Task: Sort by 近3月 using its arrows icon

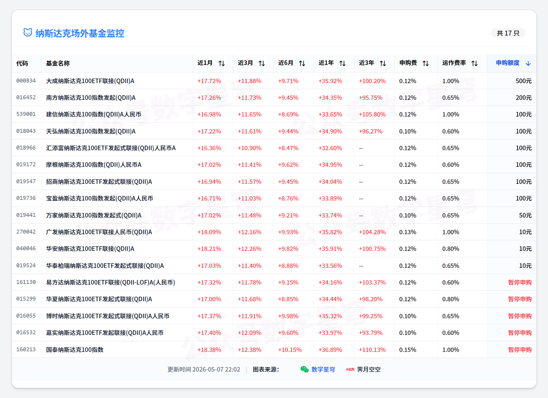Action: point(262,63)
